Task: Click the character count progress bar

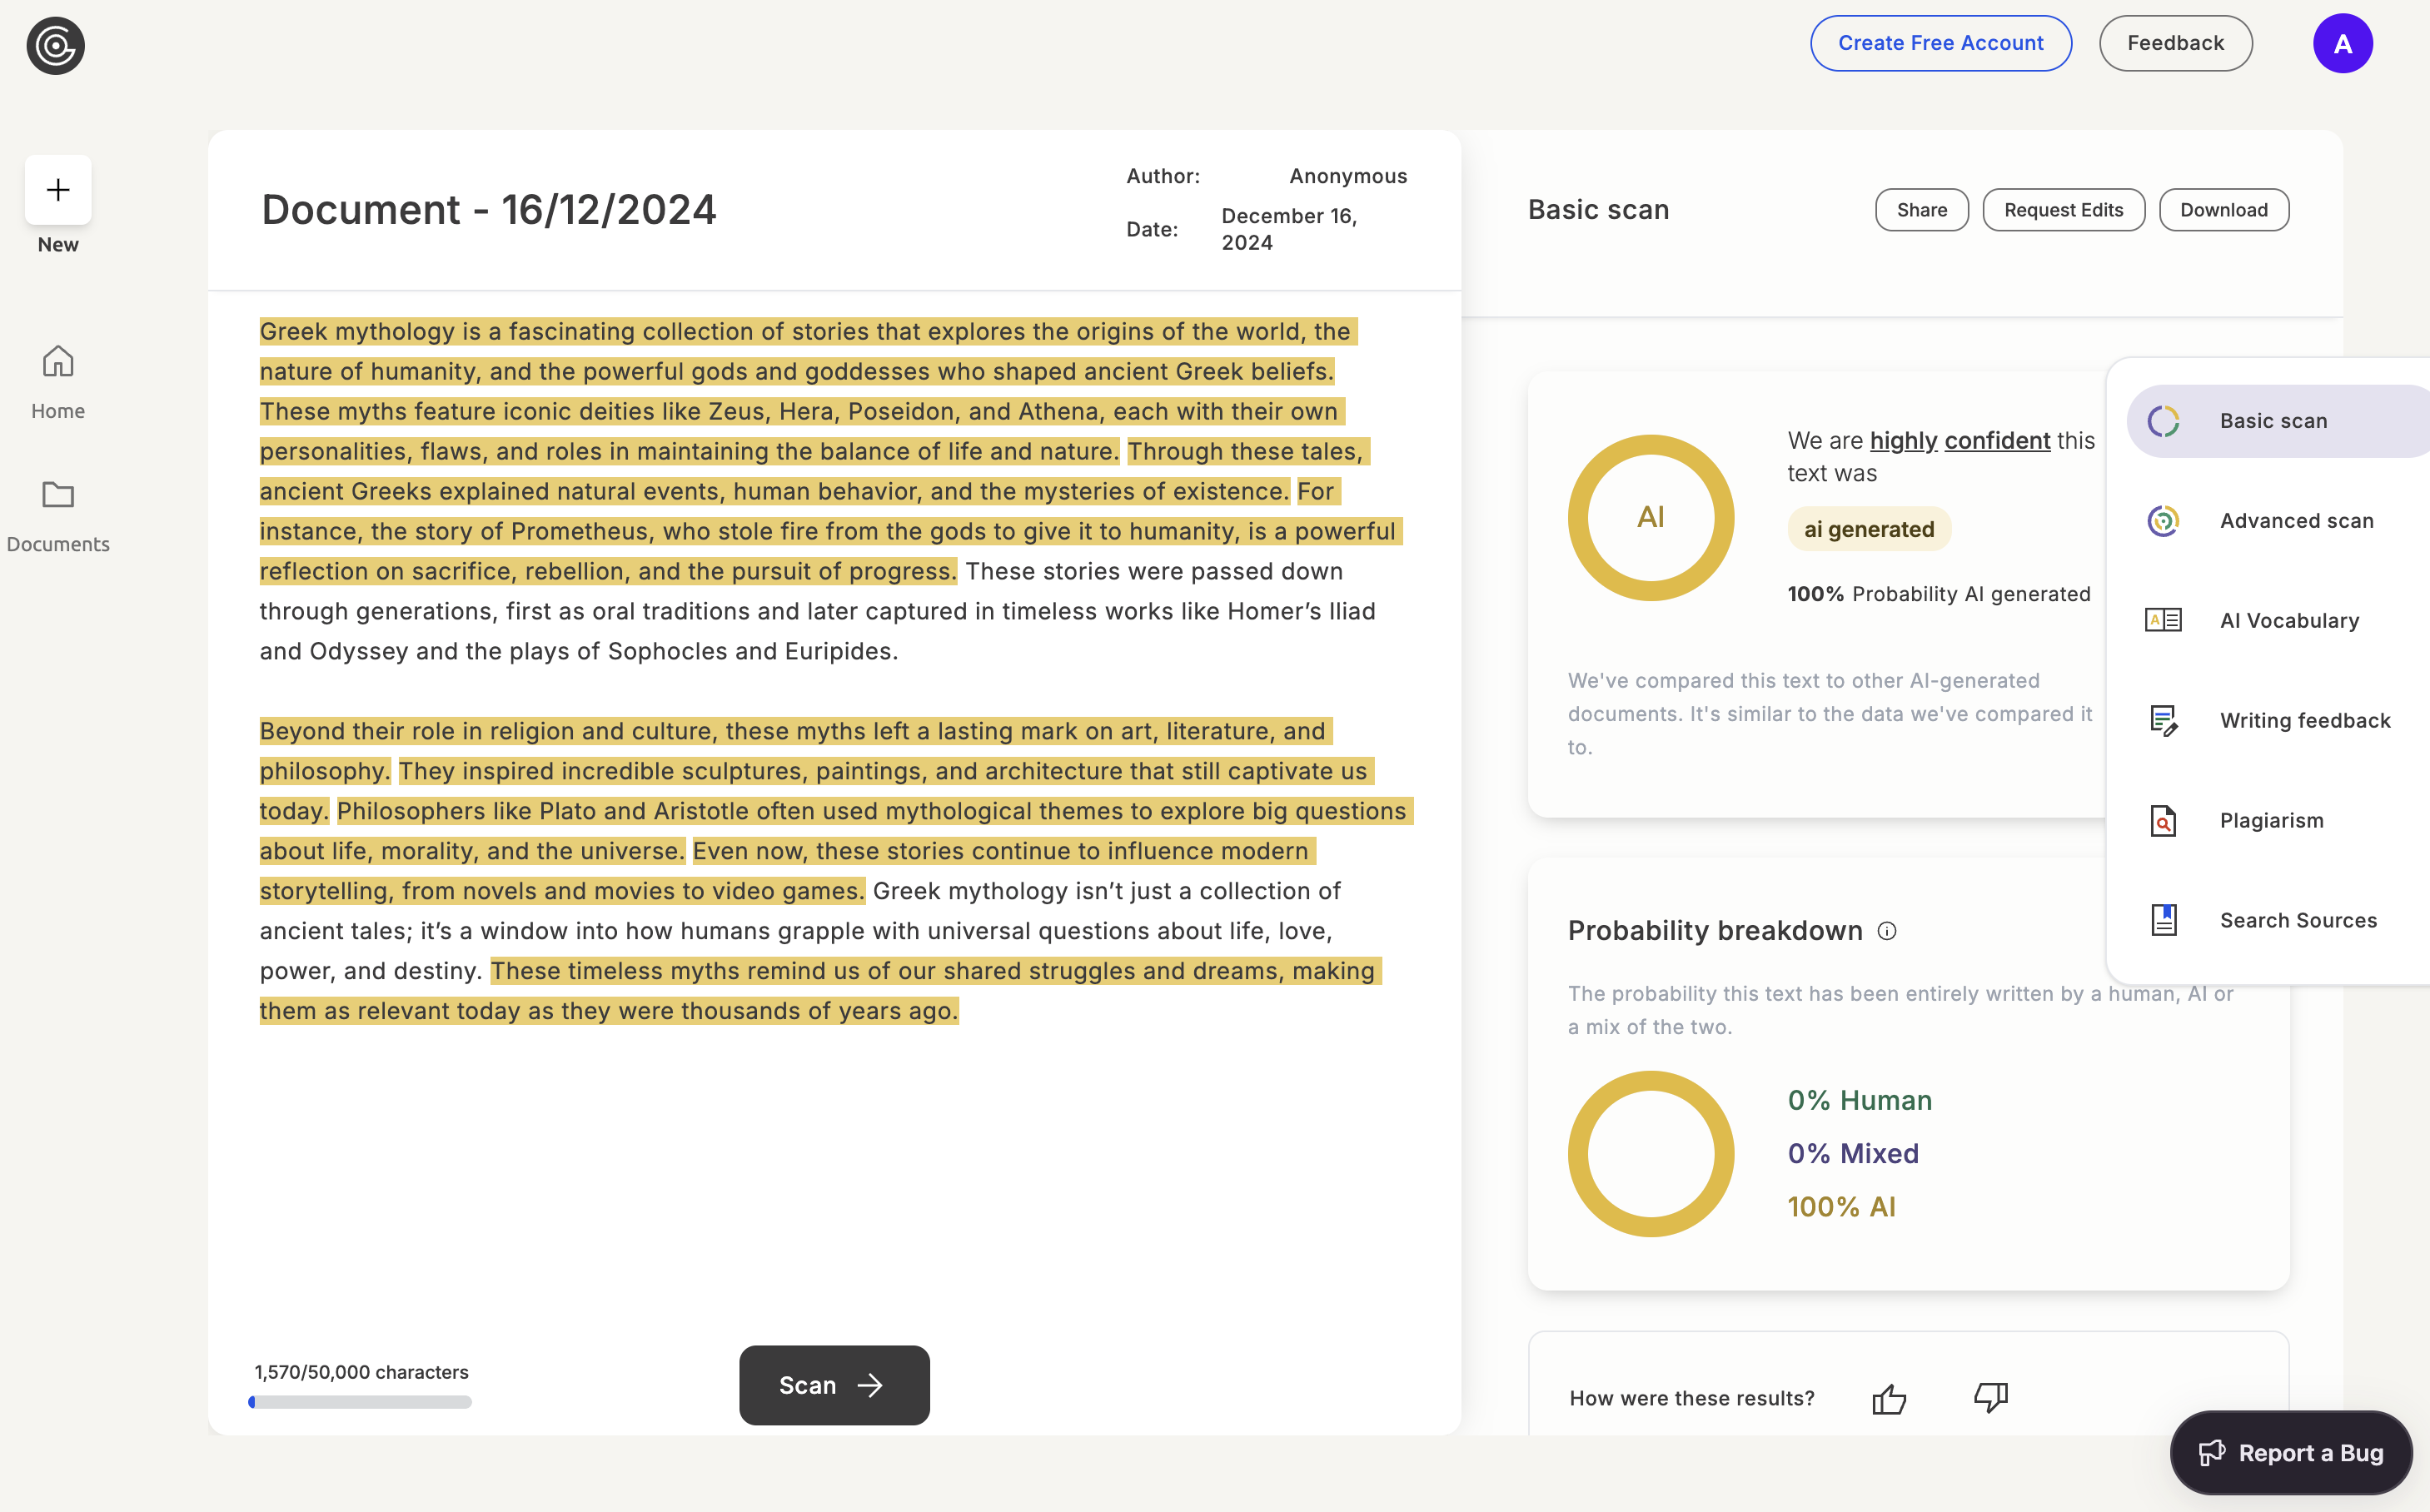Action: pyautogui.click(x=360, y=1402)
